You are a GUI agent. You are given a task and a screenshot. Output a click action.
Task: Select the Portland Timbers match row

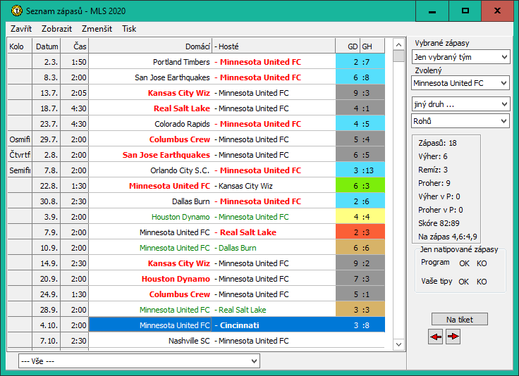coord(196,62)
